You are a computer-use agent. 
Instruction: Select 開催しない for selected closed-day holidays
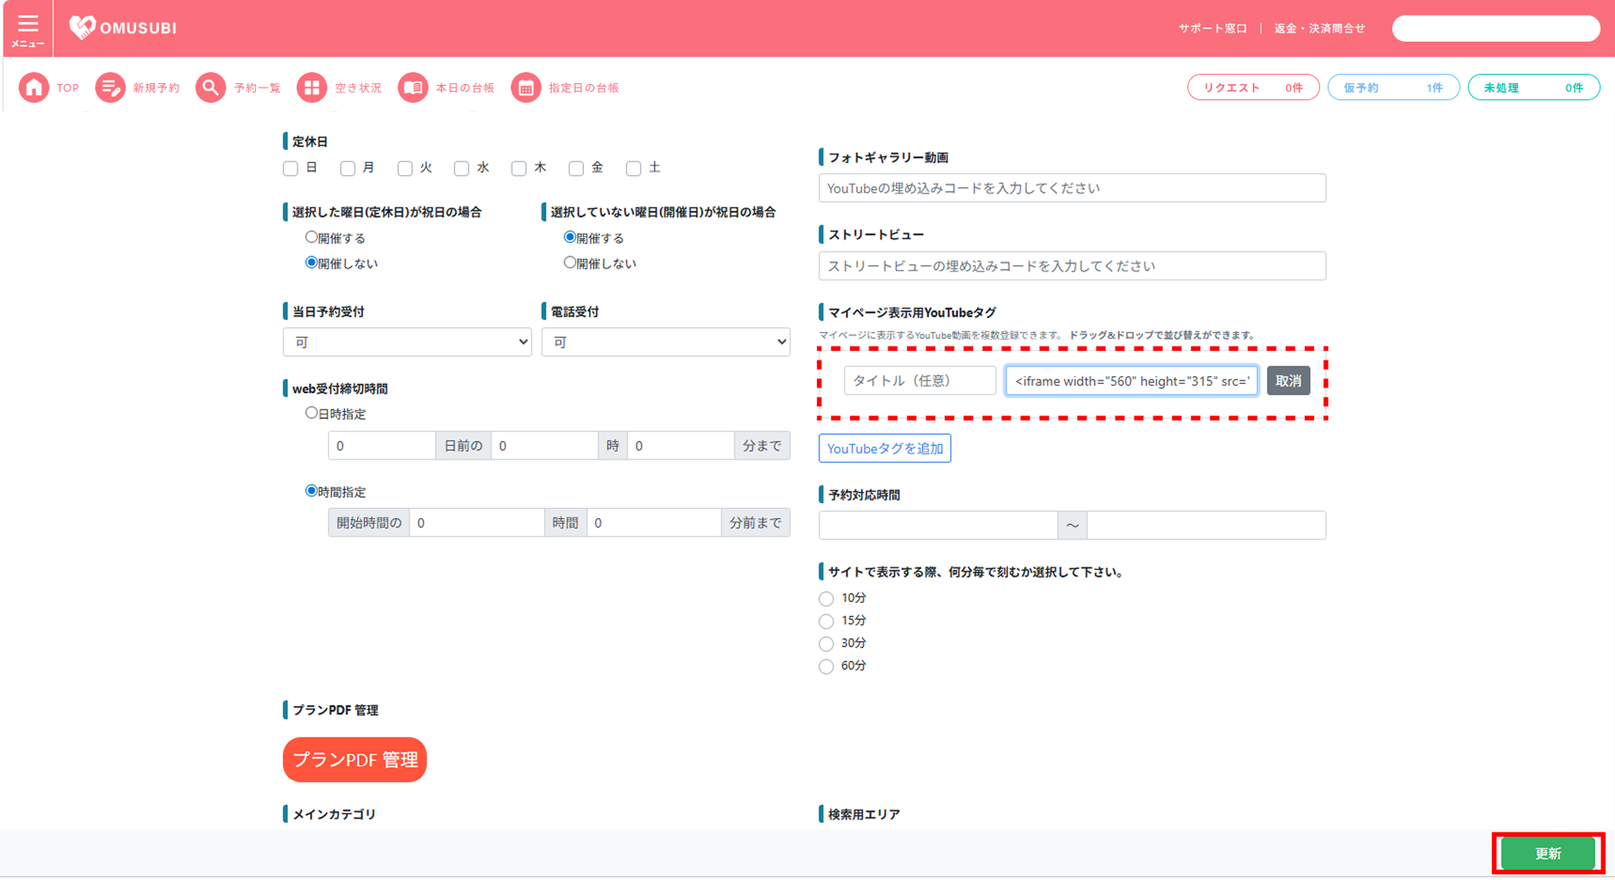tap(311, 262)
